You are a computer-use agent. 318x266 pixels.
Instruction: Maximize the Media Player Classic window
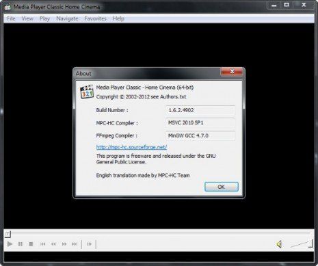pyautogui.click(x=287, y=5)
